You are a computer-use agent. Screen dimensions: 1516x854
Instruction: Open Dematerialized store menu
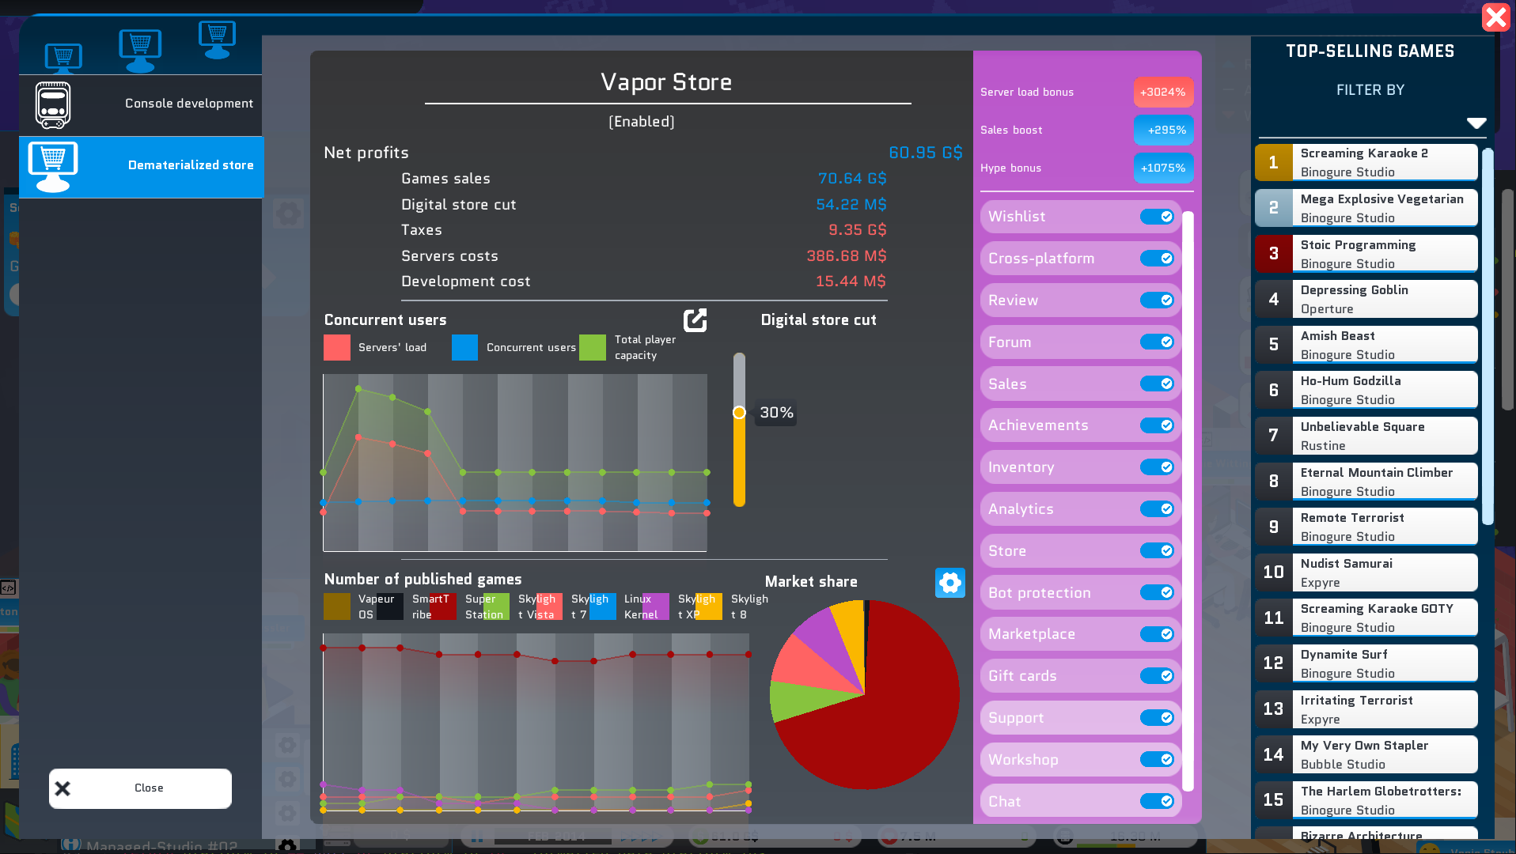pos(141,167)
